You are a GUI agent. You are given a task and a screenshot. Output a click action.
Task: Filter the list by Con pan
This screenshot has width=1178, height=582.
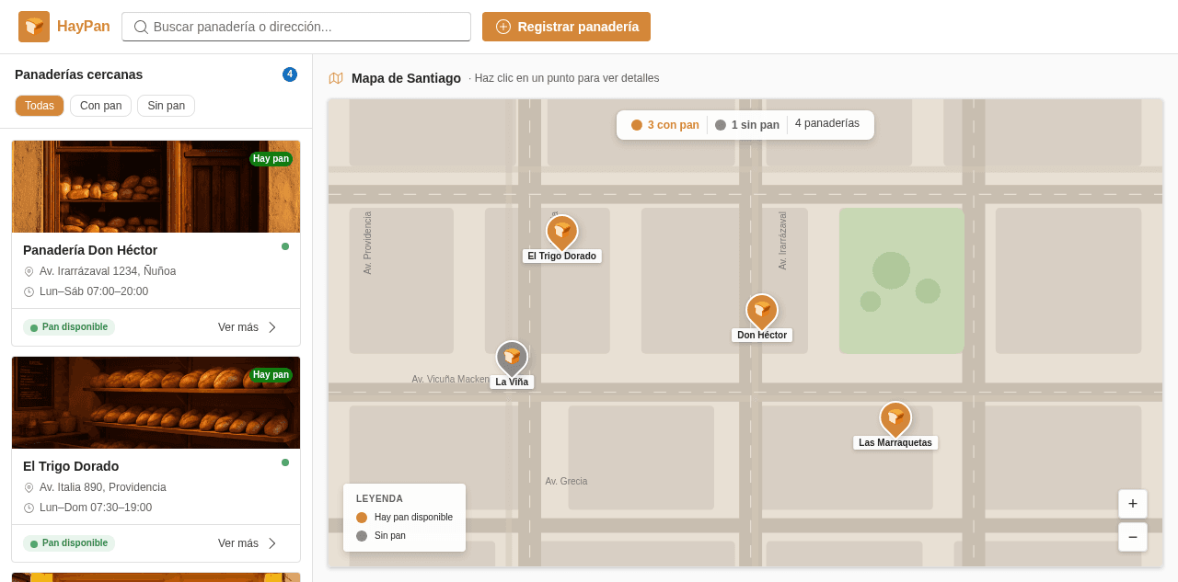(x=101, y=106)
